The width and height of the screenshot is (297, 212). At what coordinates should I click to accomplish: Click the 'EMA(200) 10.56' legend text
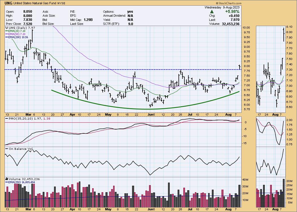[x=18, y=37]
